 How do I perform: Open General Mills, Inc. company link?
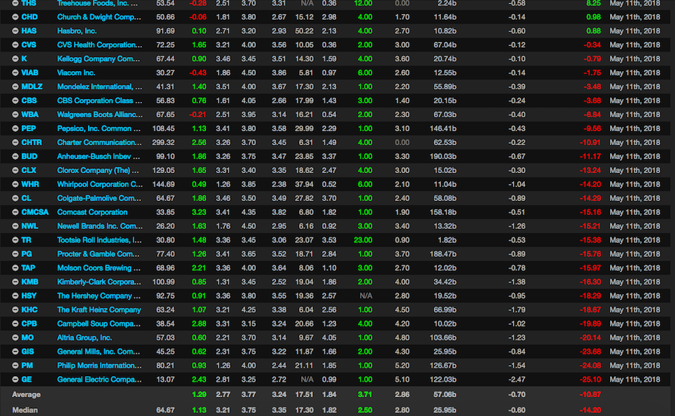99,352
